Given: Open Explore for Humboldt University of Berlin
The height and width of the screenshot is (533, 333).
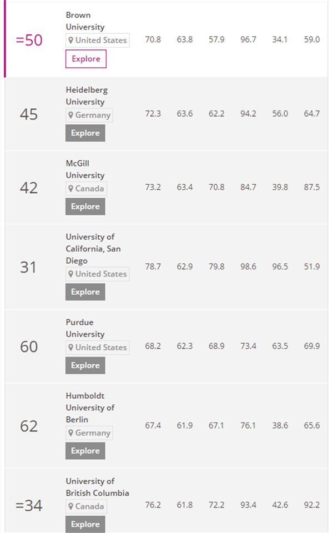Looking at the screenshot, I should tap(85, 451).
